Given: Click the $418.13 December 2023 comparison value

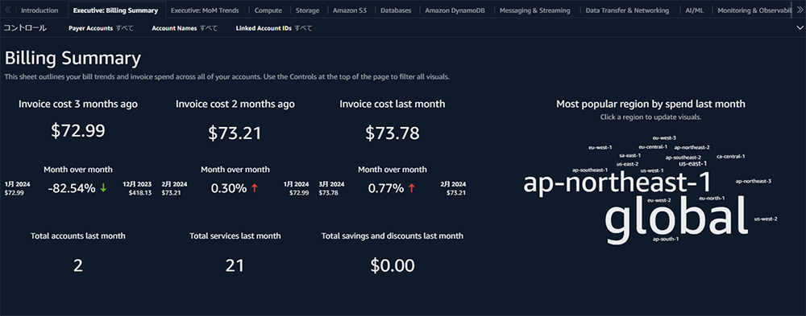Looking at the screenshot, I should pyautogui.click(x=139, y=193).
